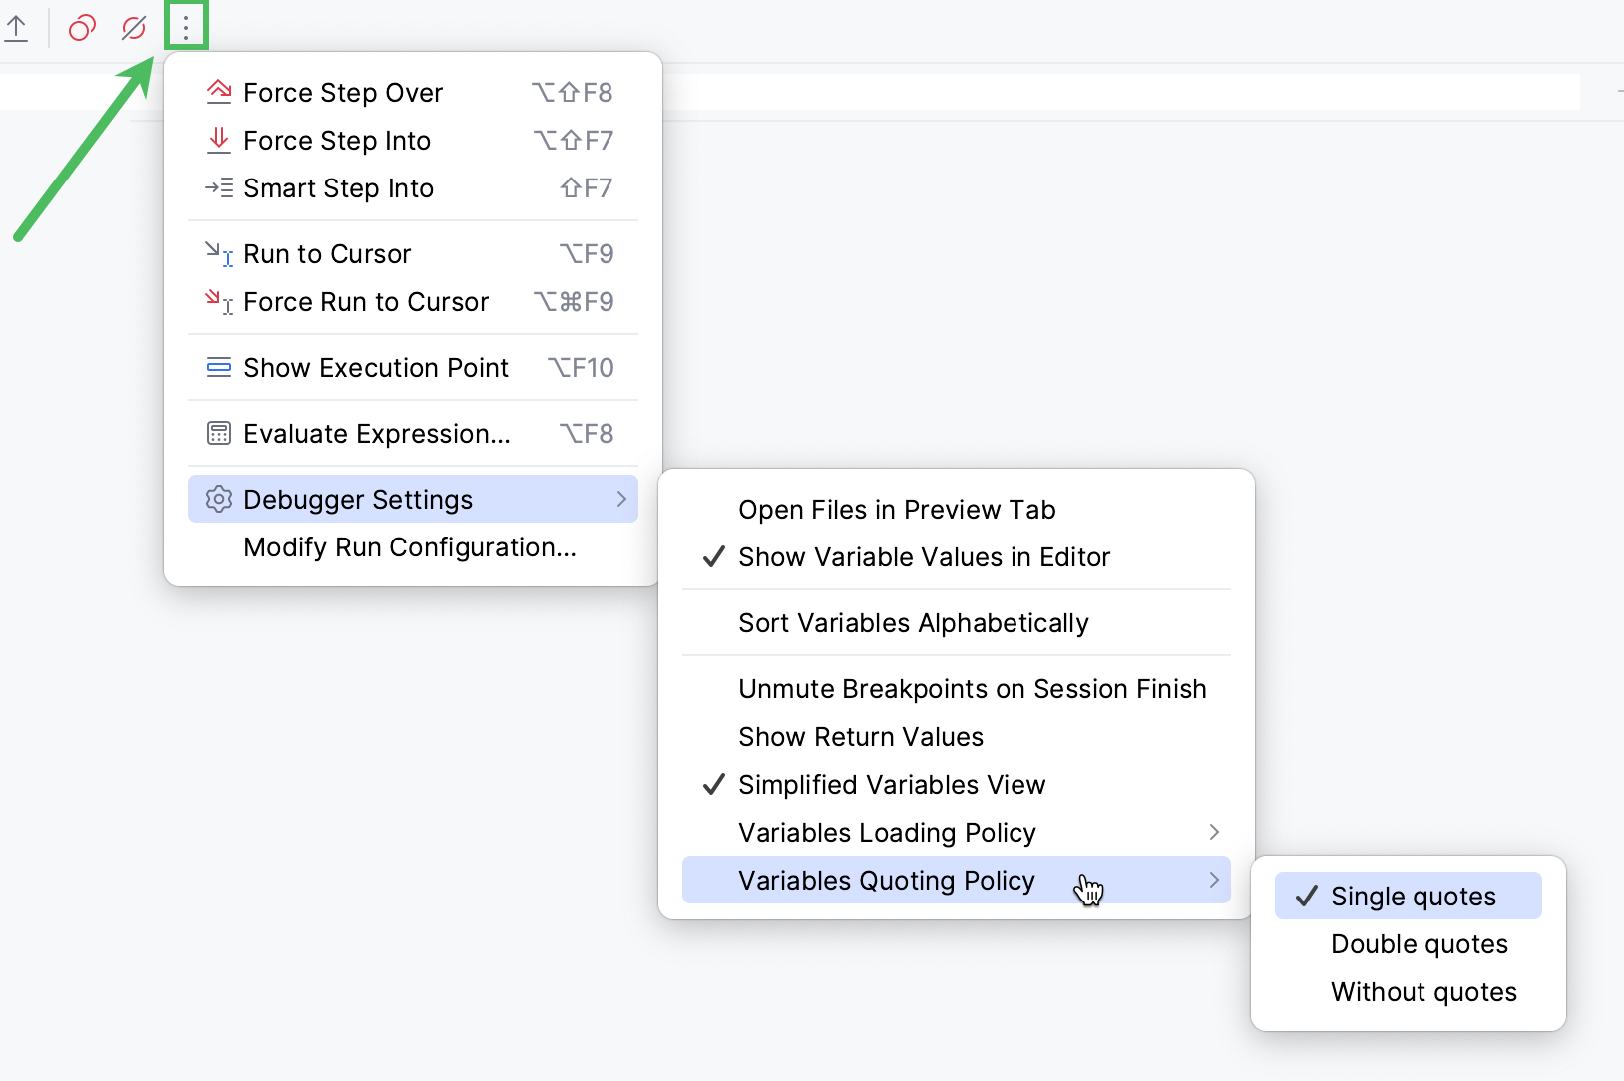
Task: Choose Open Files in Preview Tab
Action: tap(896, 509)
